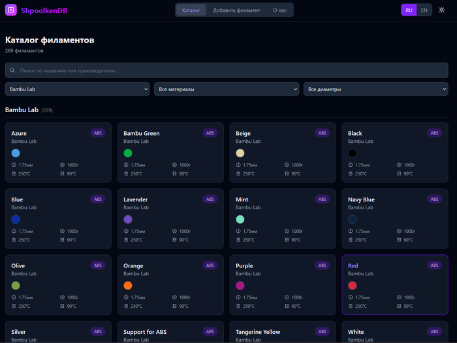Click the diameter icon on Olive card

(x=14, y=297)
